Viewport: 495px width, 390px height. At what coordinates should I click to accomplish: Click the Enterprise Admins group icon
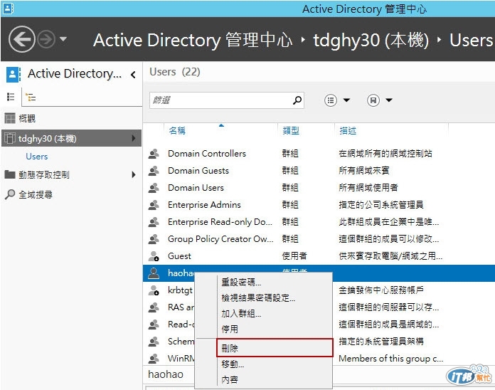coord(154,205)
